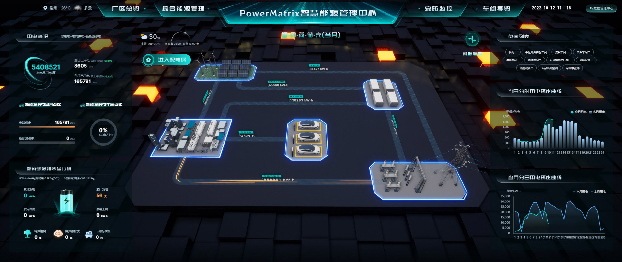Click the glowing battery icon
This screenshot has height=262, width=622.
coord(66,201)
